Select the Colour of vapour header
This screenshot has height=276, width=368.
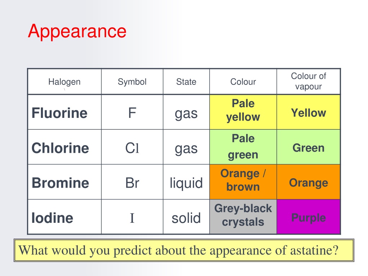pyautogui.click(x=308, y=82)
